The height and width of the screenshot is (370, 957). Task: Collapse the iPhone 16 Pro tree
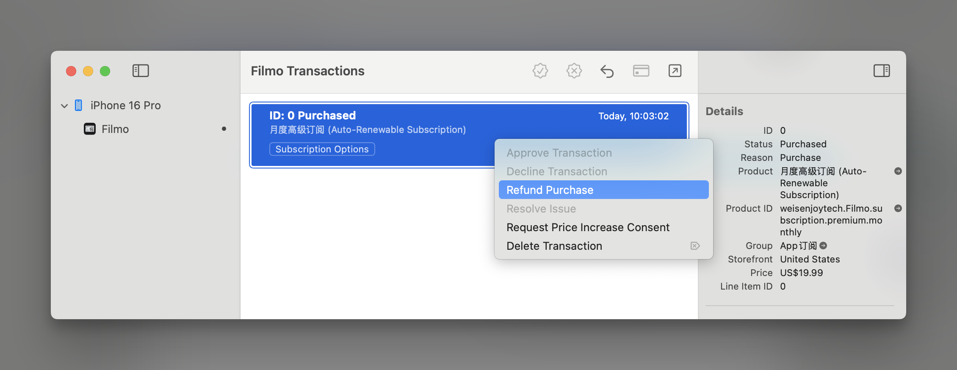click(x=64, y=106)
